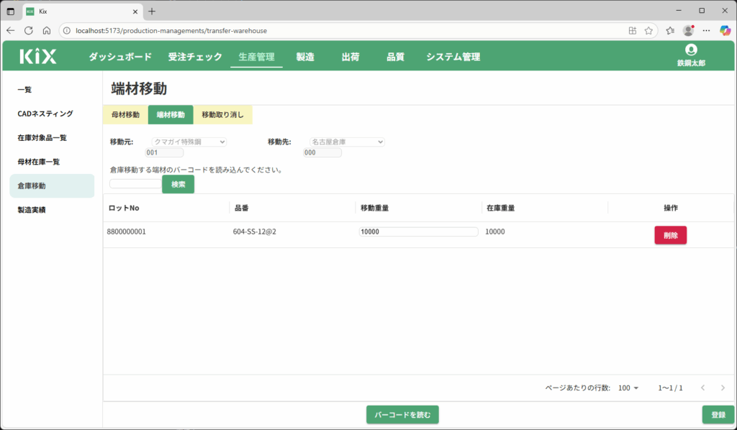The image size is (737, 430).
Task: Click the KiX logo
Action: pos(38,57)
